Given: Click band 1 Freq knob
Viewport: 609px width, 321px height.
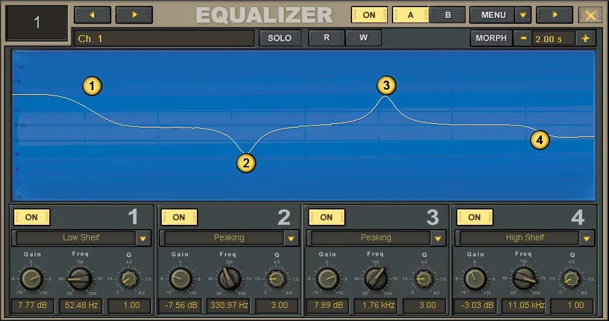Looking at the screenshot, I should [80, 279].
